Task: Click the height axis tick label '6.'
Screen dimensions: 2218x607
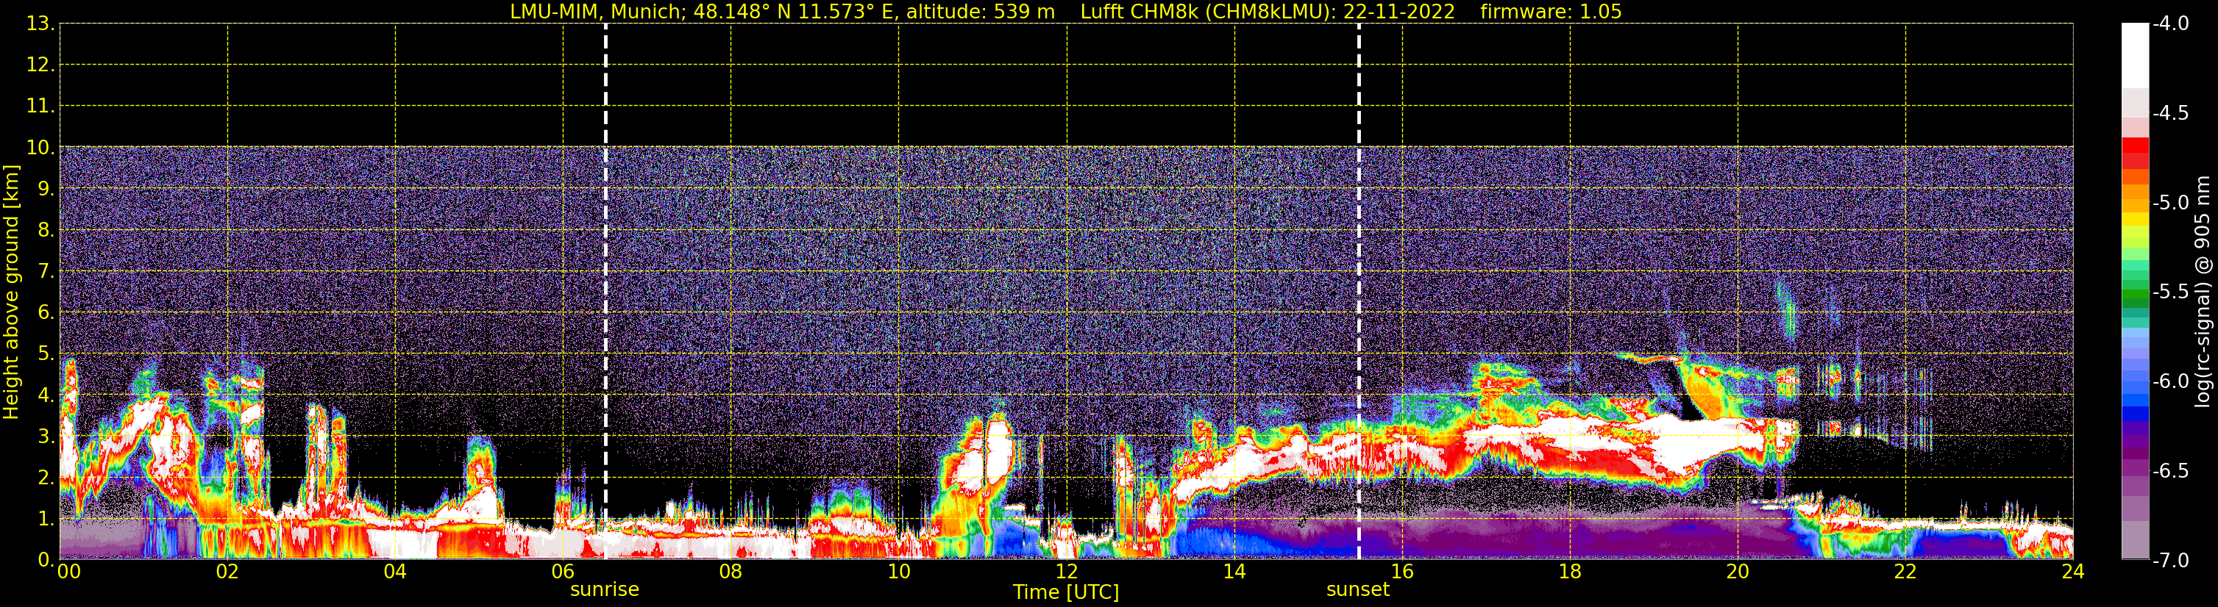Action: click(46, 313)
